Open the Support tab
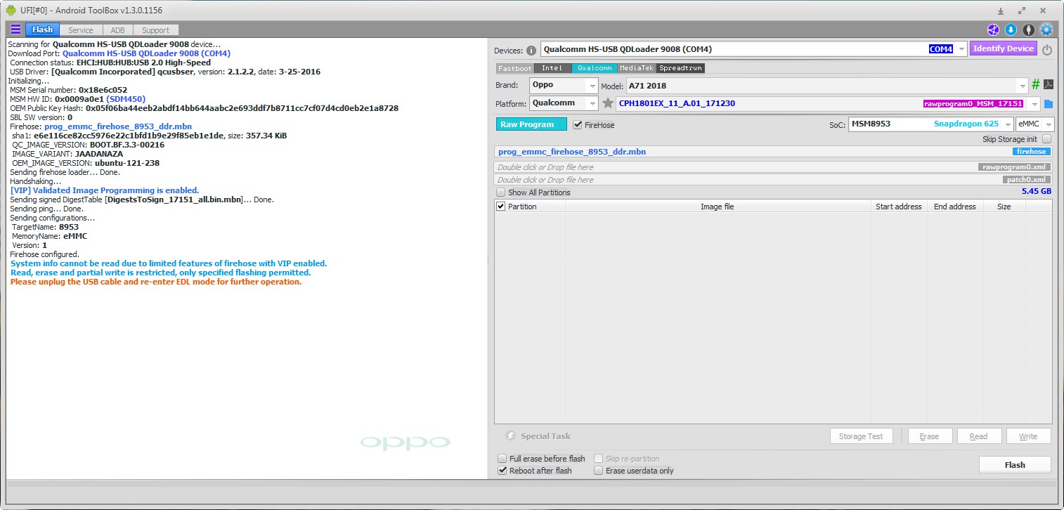Screen dimensions: 1064x510 tap(155, 30)
